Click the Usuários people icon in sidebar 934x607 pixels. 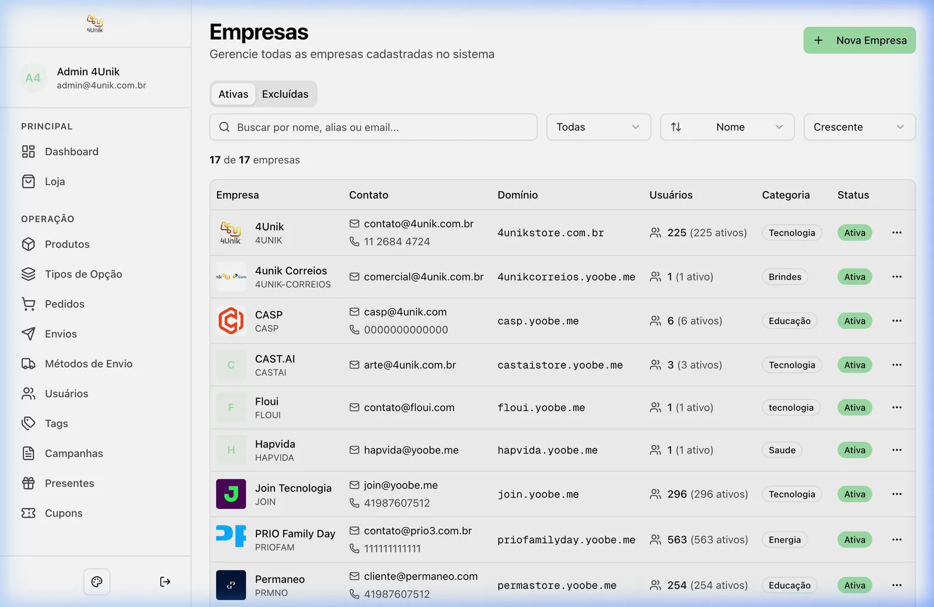pyautogui.click(x=29, y=394)
